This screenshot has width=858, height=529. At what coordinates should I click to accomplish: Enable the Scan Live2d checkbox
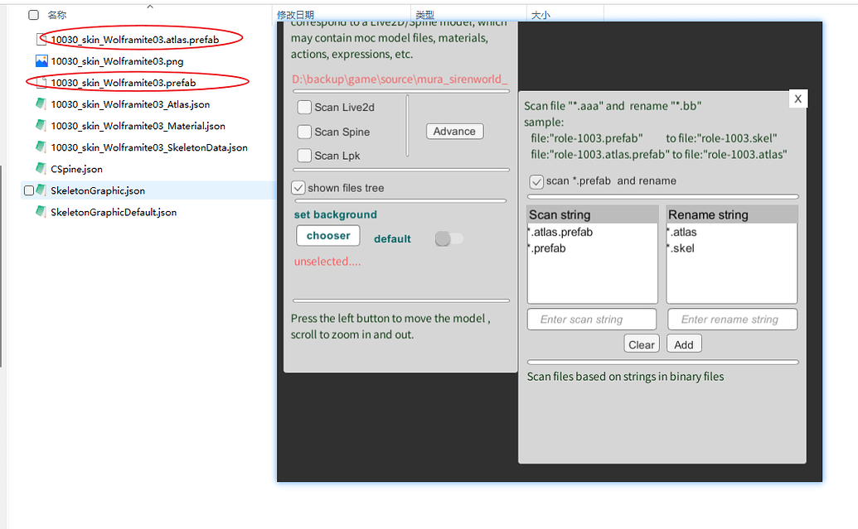coord(304,108)
